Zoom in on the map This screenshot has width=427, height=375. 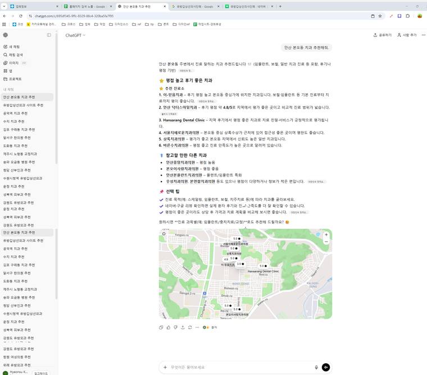(x=326, y=234)
